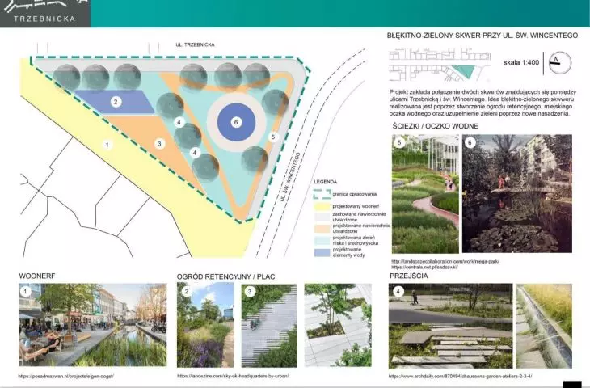Click the Trzebnicka logo in the header
The width and height of the screenshot is (590, 388).
point(44,13)
